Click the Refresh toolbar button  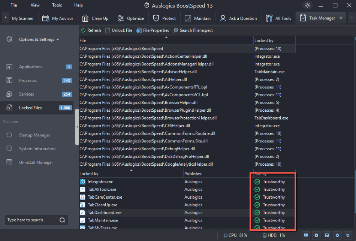click(x=91, y=30)
